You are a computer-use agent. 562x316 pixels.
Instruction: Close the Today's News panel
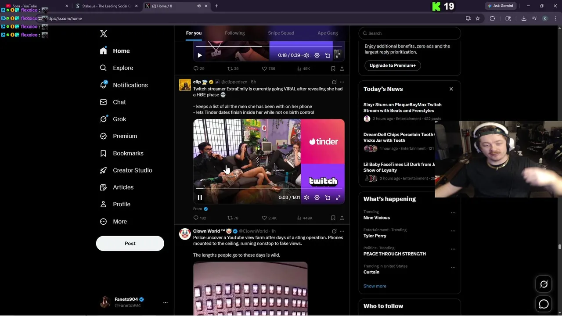pyautogui.click(x=451, y=89)
